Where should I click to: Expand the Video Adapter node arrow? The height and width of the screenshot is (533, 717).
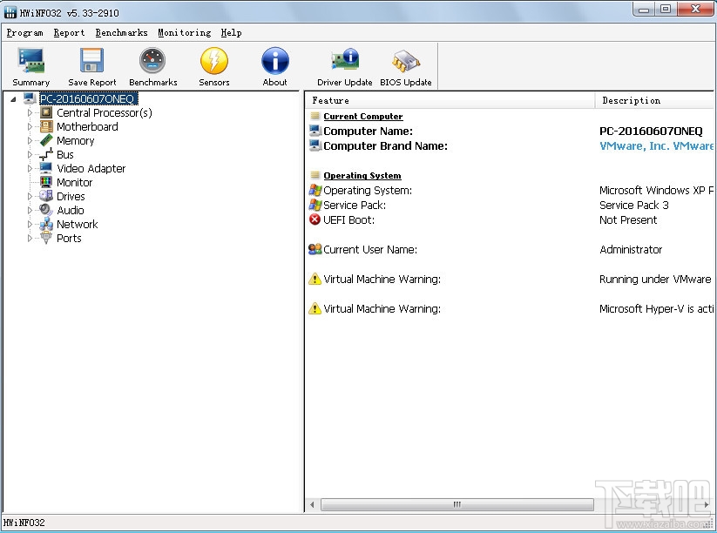click(30, 168)
